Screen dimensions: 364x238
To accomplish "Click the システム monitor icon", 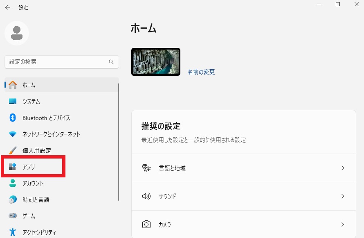I will (13, 102).
